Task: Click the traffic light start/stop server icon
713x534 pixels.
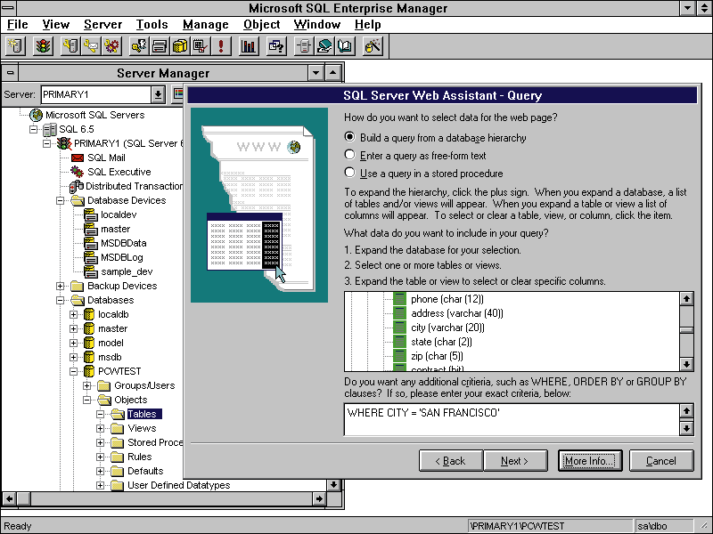Action: 43,46
